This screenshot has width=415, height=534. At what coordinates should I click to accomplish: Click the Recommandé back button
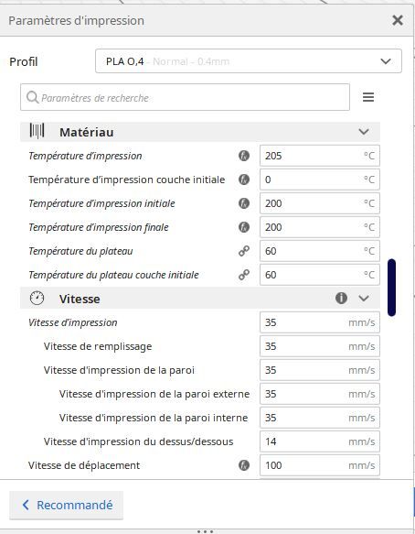point(67,505)
